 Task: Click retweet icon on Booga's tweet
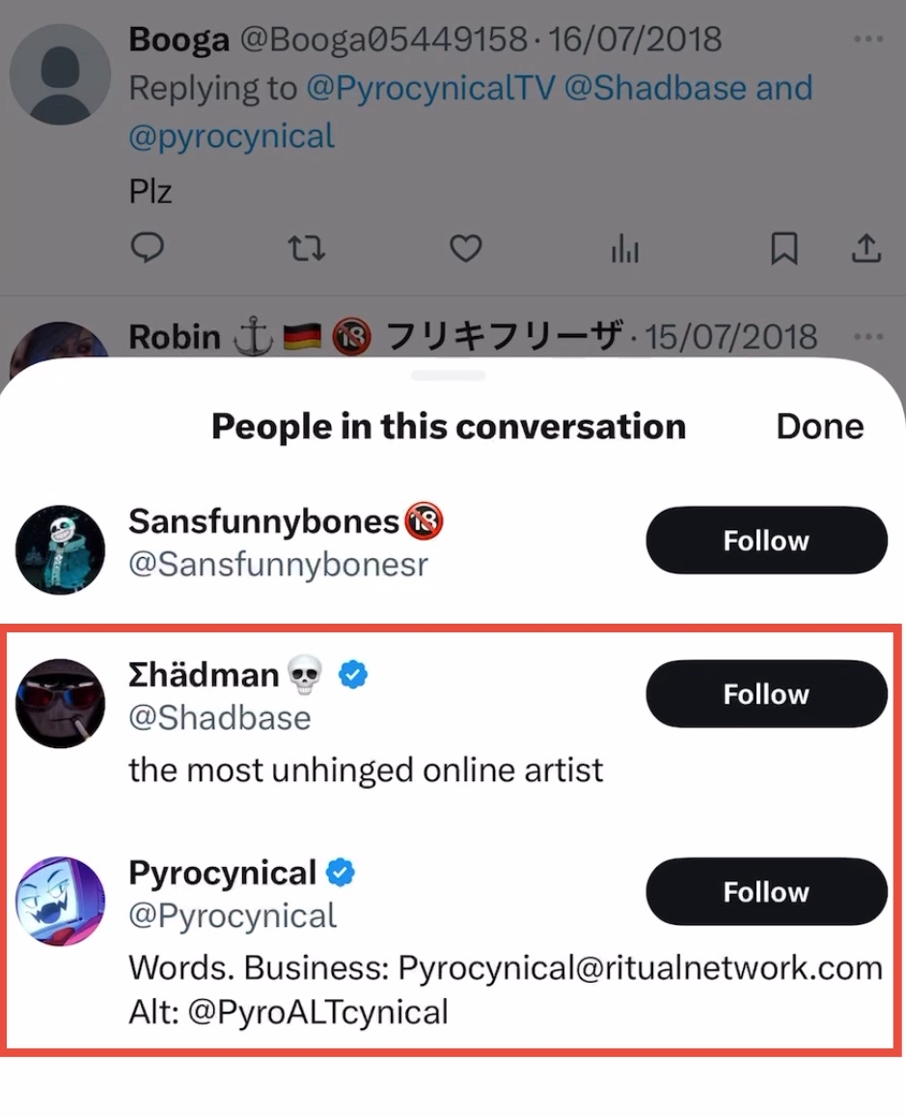pos(307,249)
